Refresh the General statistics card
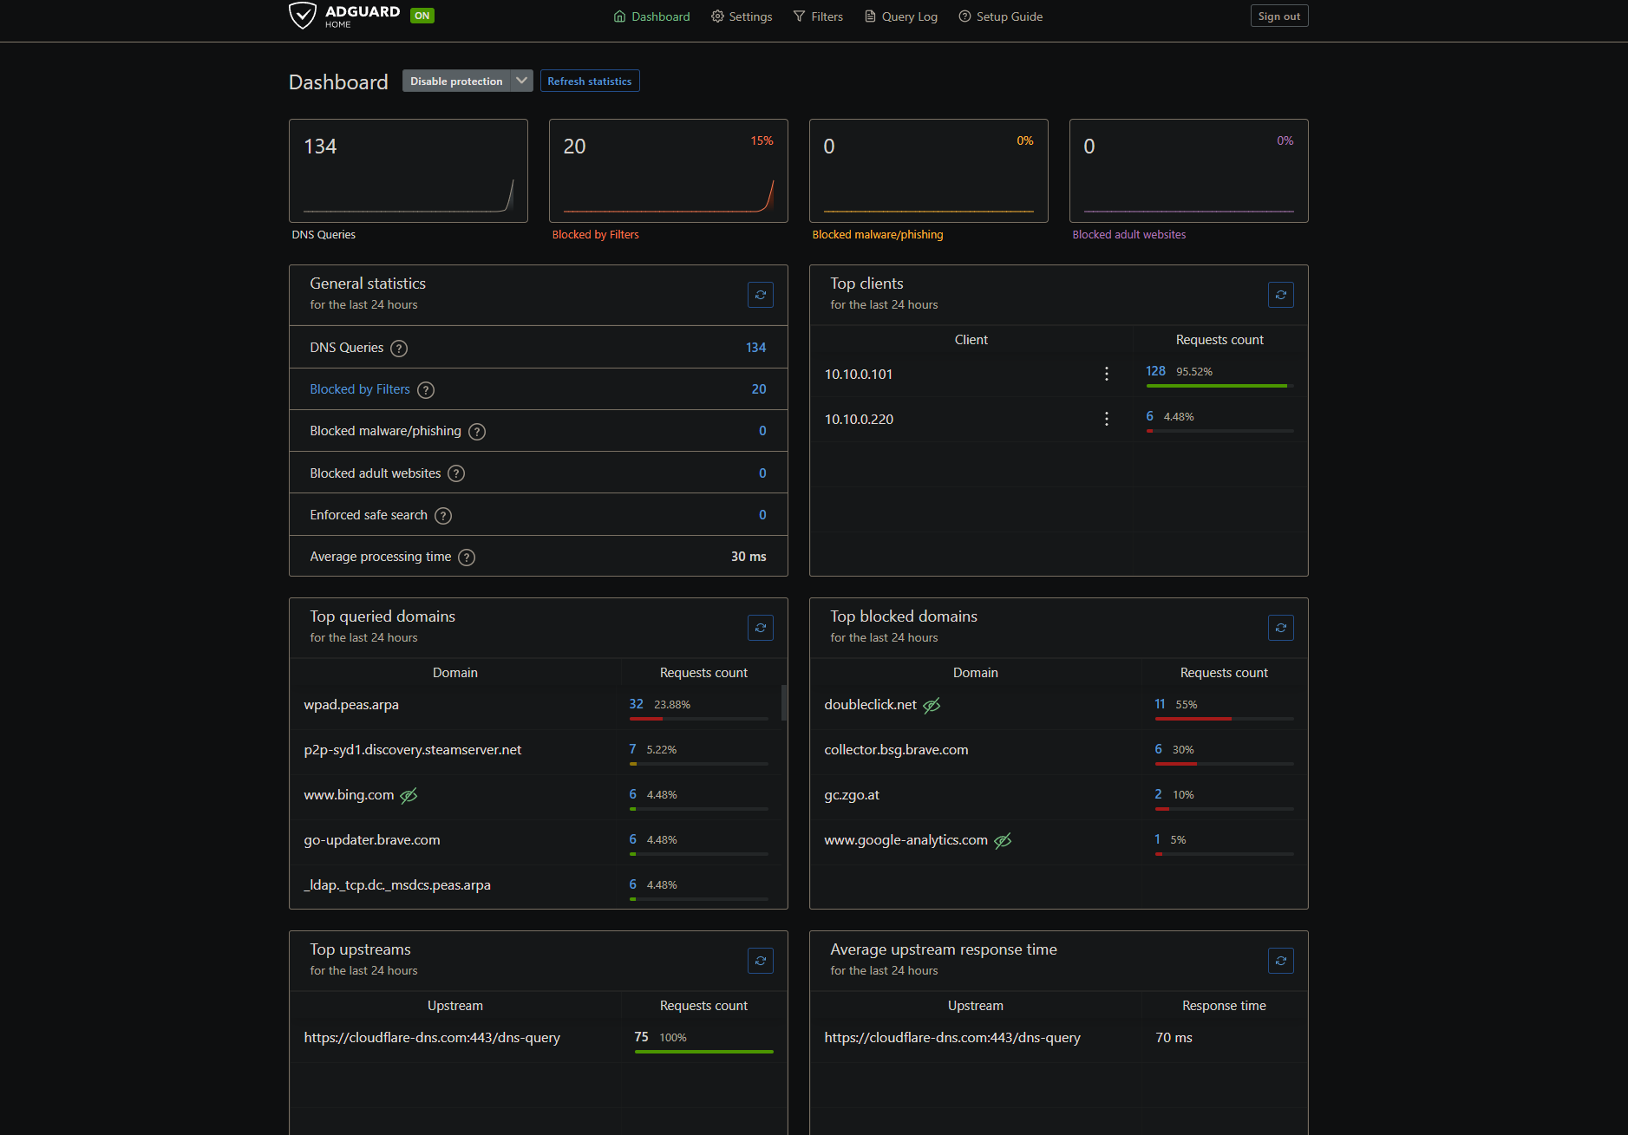Image resolution: width=1628 pixels, height=1135 pixels. click(x=761, y=295)
